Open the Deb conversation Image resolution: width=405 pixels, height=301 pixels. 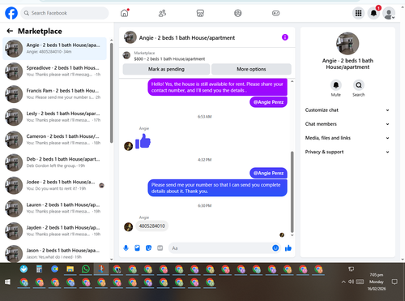click(x=54, y=162)
